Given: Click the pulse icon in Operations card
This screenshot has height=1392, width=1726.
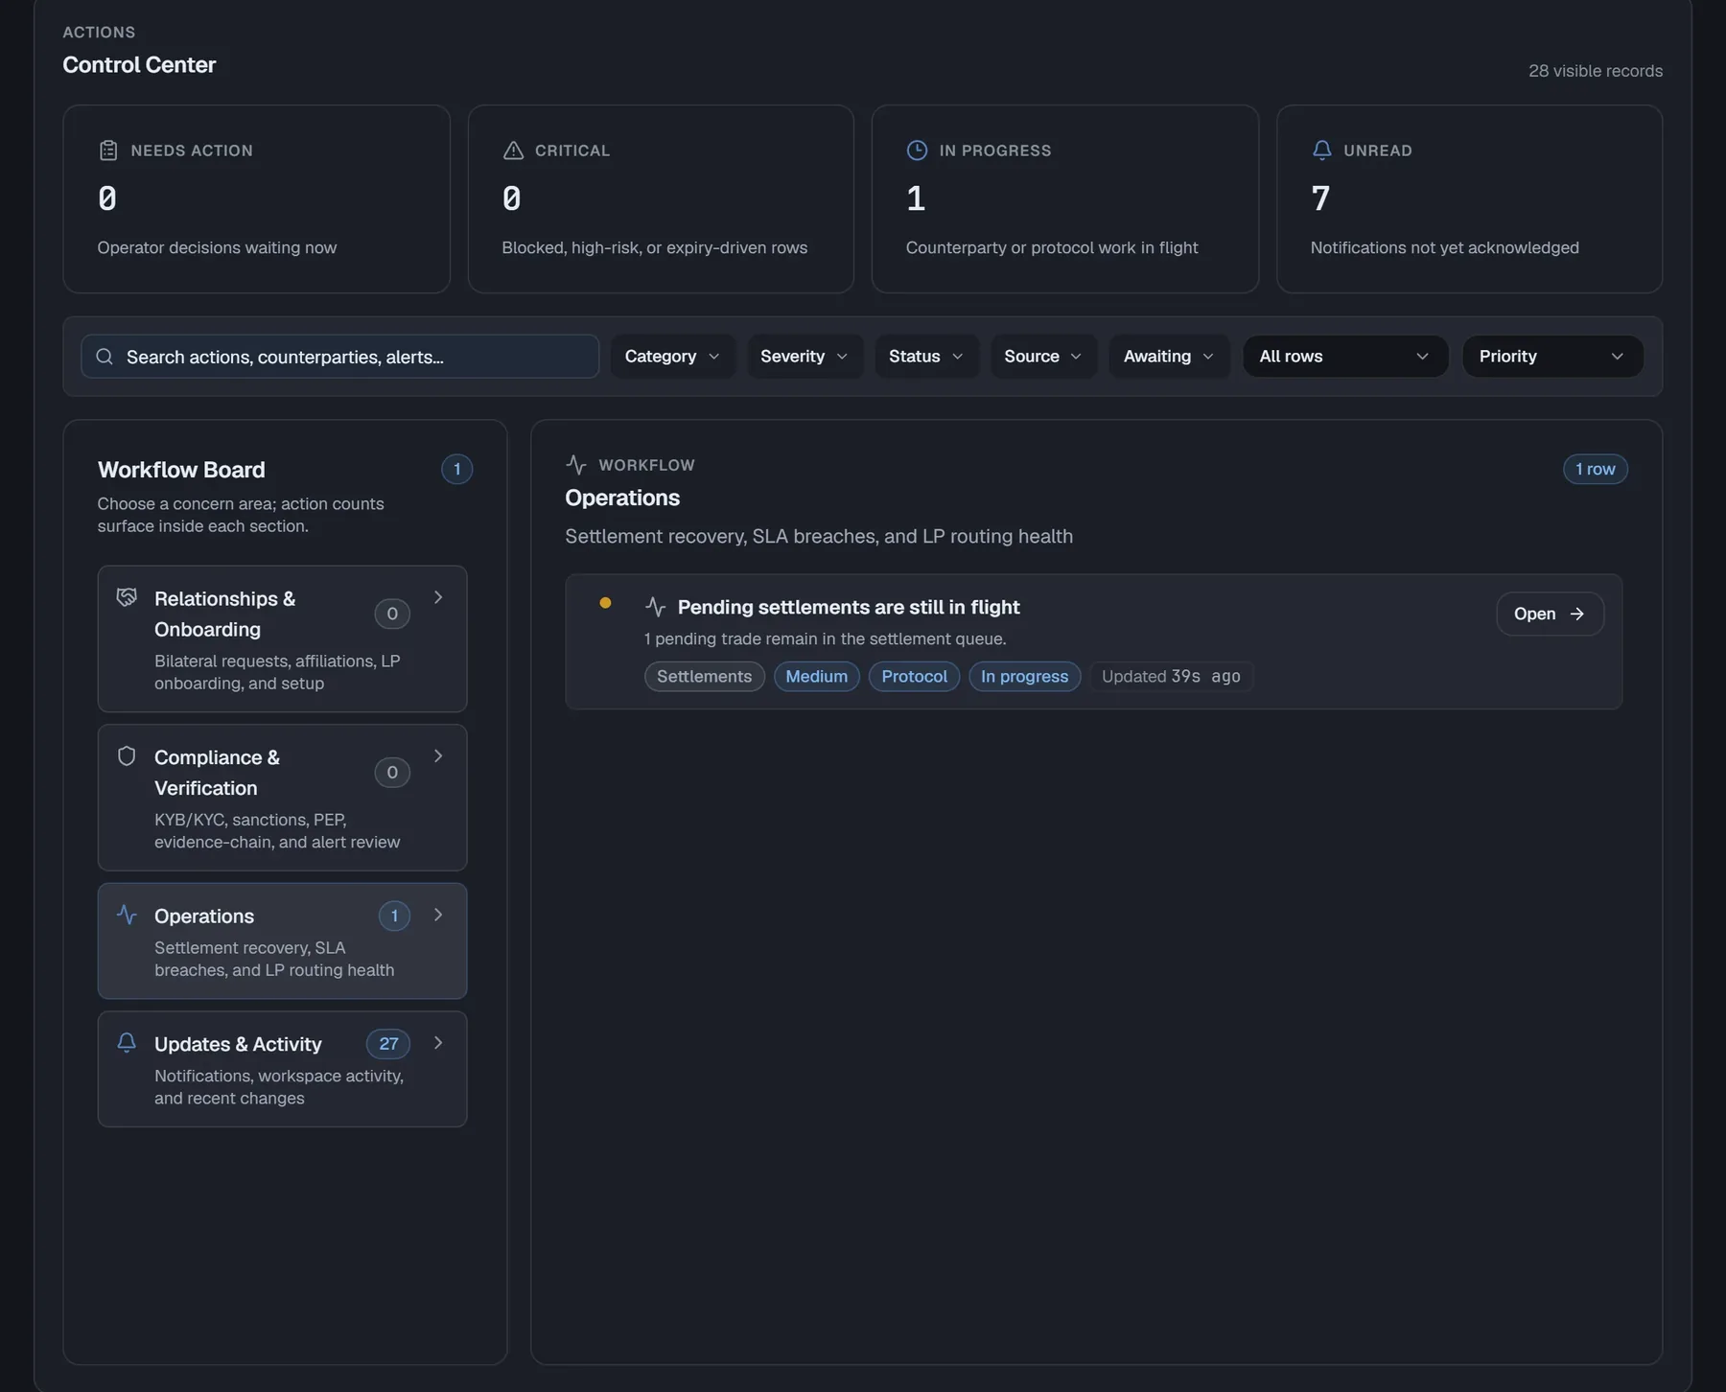Looking at the screenshot, I should tap(127, 915).
